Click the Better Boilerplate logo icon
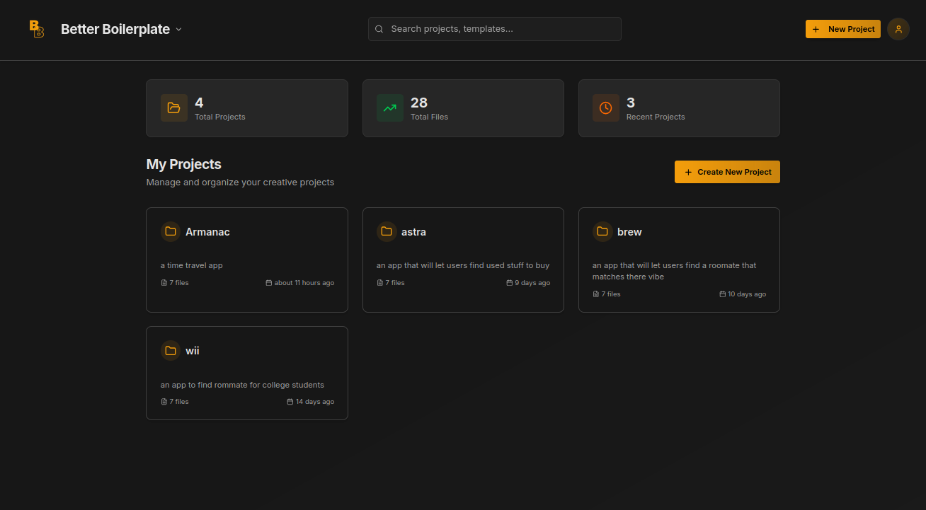 click(x=35, y=29)
